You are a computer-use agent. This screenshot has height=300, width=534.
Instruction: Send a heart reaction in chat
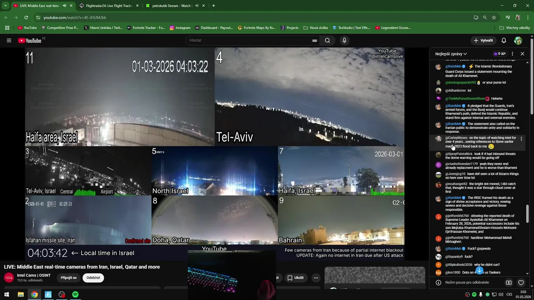click(x=521, y=282)
